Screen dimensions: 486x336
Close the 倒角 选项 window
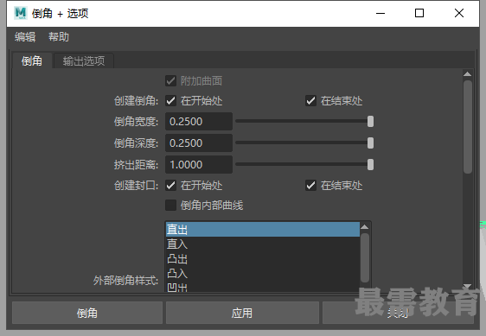459,13
